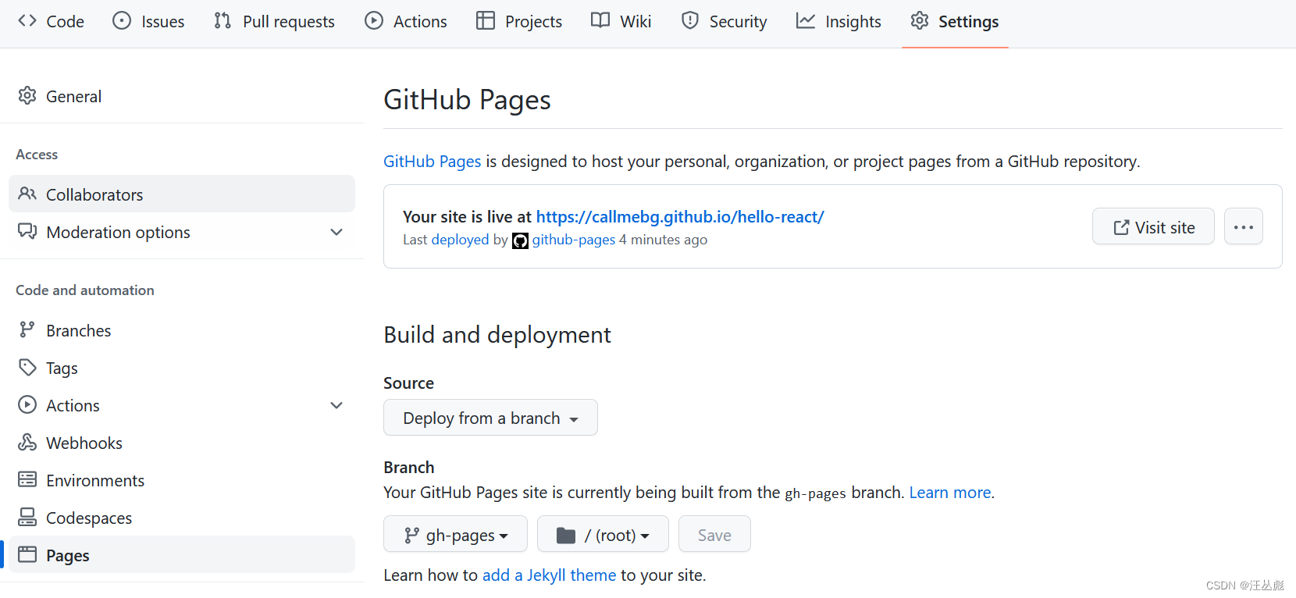The height and width of the screenshot is (598, 1296).
Task: Click the Settings gear icon in top bar
Action: (x=920, y=20)
